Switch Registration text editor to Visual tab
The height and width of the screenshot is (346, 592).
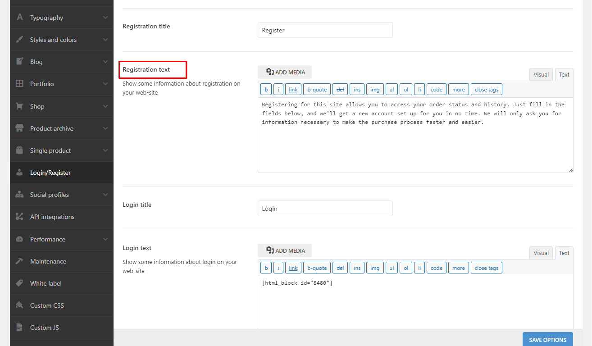click(541, 75)
